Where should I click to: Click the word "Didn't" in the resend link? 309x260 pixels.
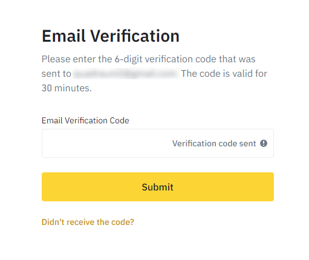(53, 222)
